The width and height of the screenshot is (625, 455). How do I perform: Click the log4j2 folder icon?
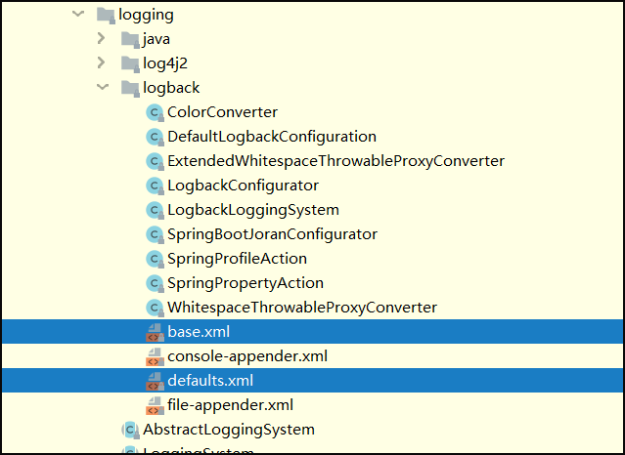click(x=130, y=63)
